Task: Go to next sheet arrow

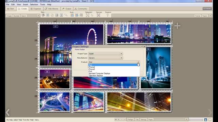Action: click(x=210, y=112)
